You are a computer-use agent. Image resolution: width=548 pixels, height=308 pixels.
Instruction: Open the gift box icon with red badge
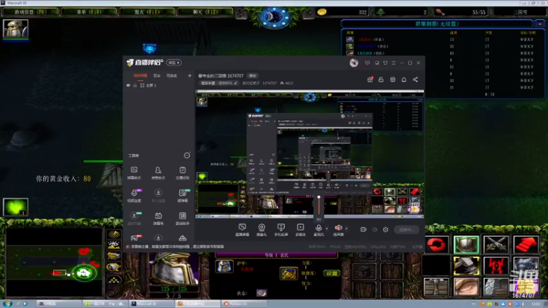[x=370, y=79]
